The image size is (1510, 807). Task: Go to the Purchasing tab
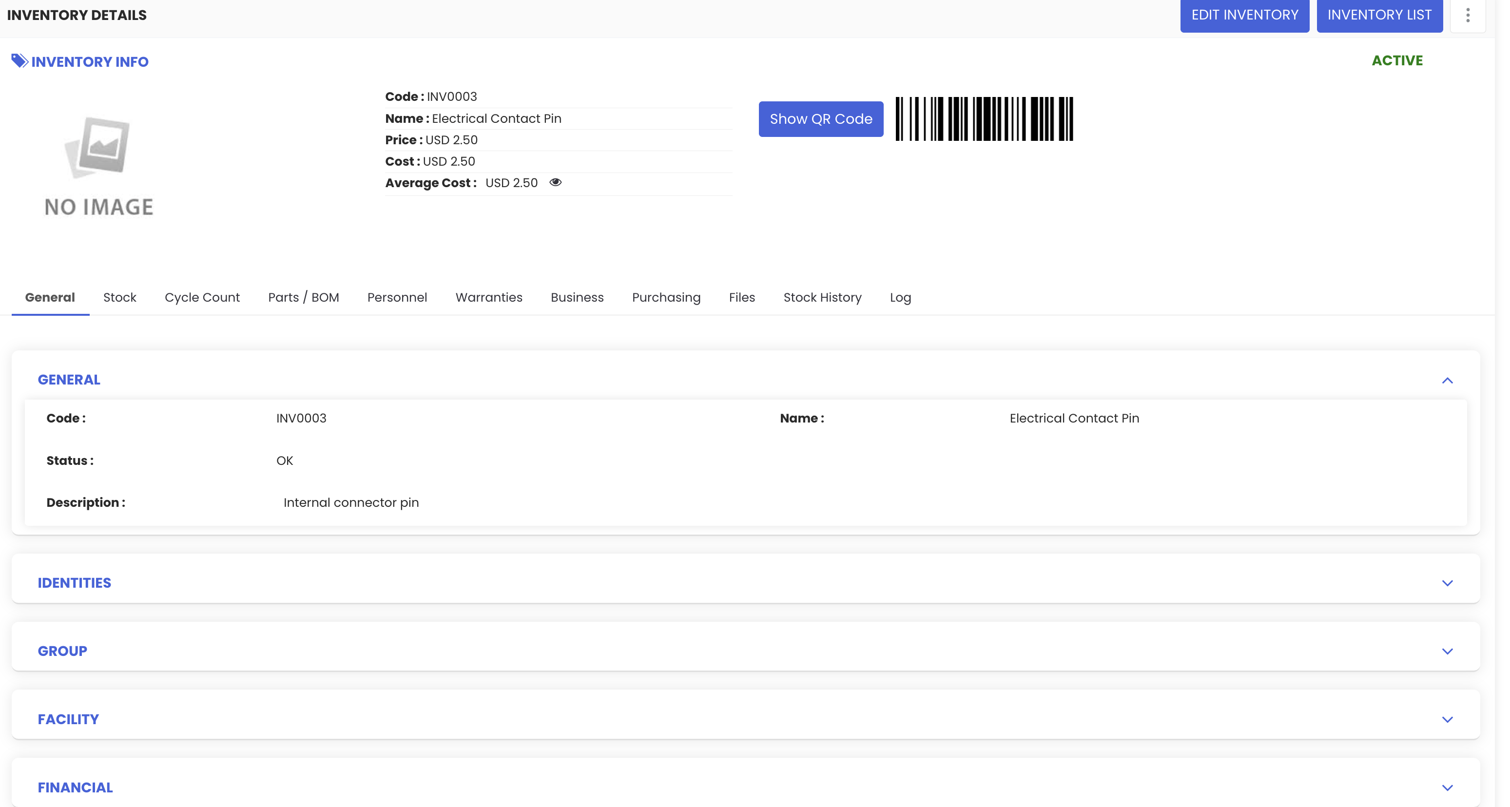tap(666, 297)
